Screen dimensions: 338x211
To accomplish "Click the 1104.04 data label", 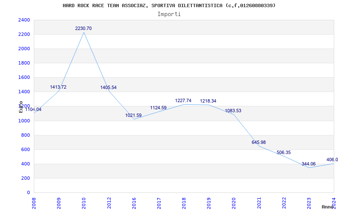I will 33,110.
